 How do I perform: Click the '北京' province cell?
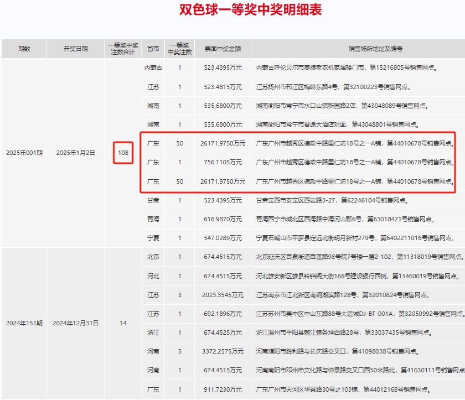(153, 257)
